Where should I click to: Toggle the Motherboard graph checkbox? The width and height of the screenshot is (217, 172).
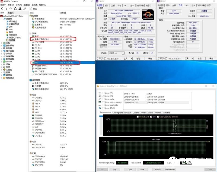tap(138, 117)
